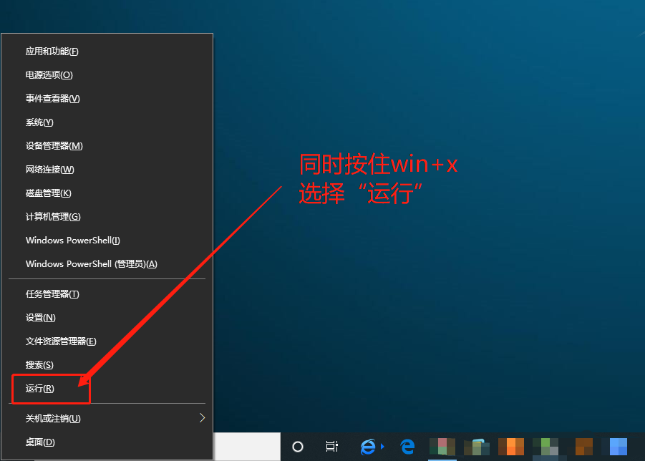Image resolution: width=645 pixels, height=461 pixels.
Task: Open 应用和功能(F) from the menu
Action: (107, 52)
